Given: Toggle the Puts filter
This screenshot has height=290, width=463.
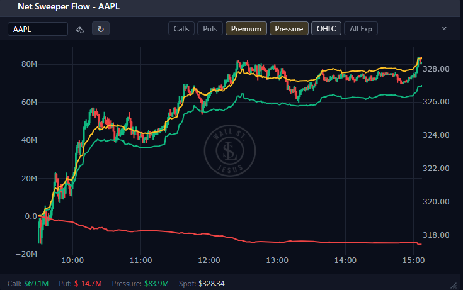Looking at the screenshot, I should coord(210,28).
